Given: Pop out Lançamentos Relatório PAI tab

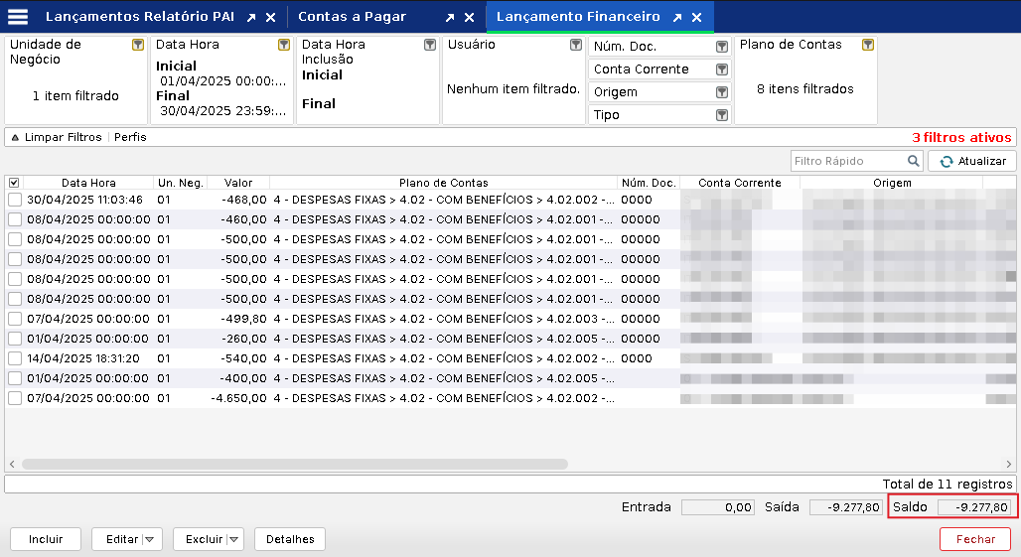Looking at the screenshot, I should (x=251, y=18).
